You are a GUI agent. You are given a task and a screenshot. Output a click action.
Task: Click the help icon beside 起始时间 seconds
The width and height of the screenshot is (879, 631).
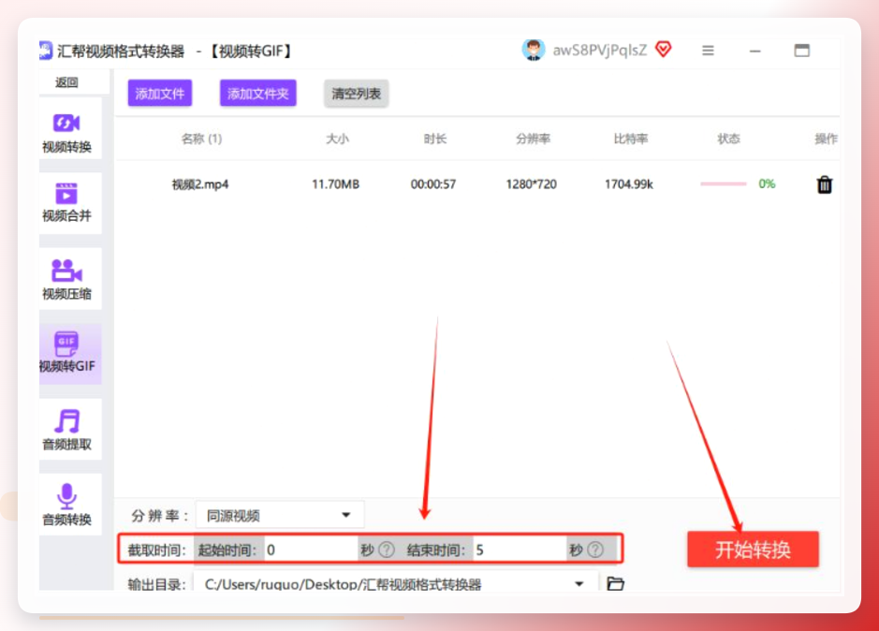pyautogui.click(x=387, y=550)
